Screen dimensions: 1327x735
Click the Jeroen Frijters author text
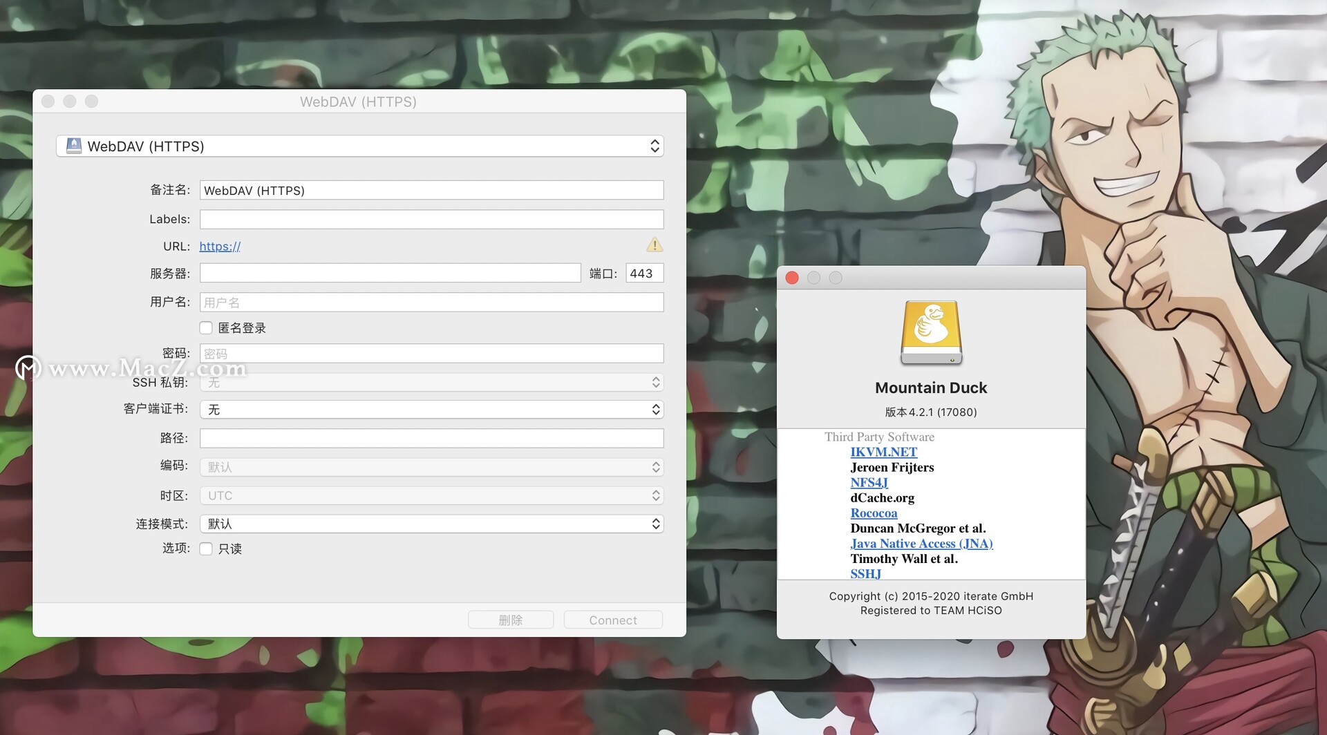[x=892, y=467]
